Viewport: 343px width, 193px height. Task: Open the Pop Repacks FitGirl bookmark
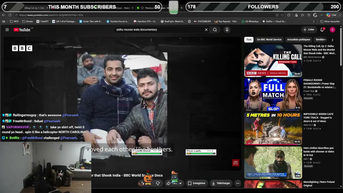click(226, 21)
